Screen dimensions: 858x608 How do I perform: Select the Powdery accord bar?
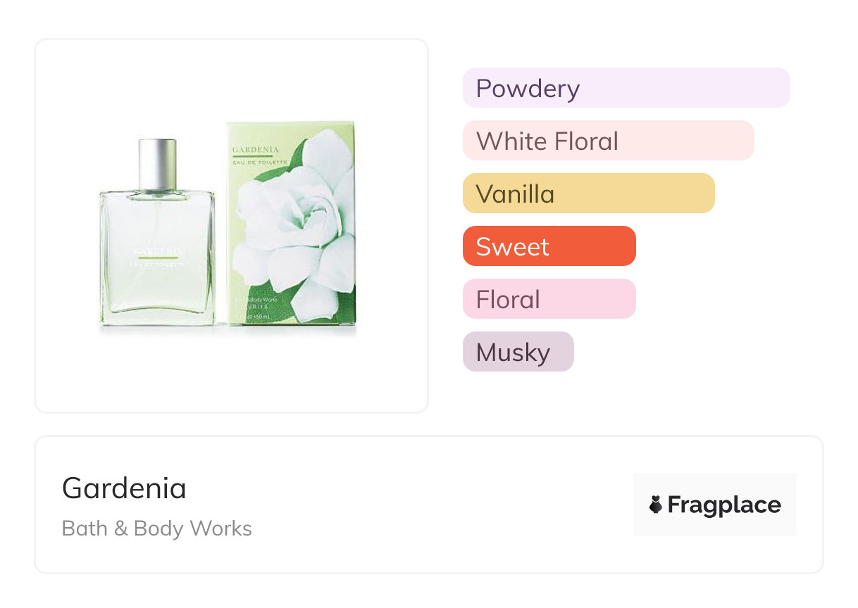(626, 88)
